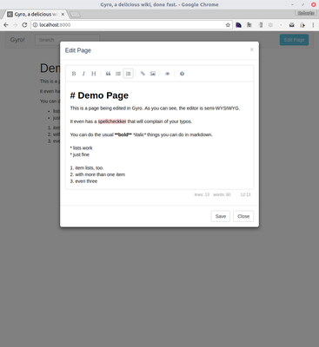Close Edit Page dialog with X
319x347 pixels.
point(252,49)
